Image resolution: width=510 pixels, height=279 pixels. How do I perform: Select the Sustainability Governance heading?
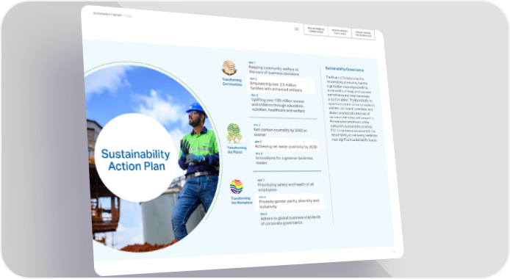[x=345, y=69]
